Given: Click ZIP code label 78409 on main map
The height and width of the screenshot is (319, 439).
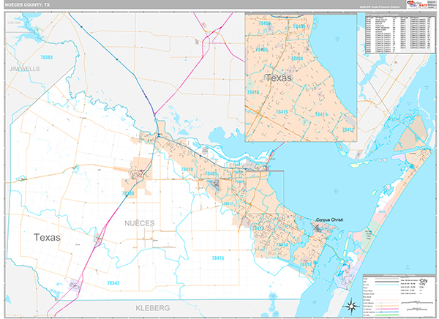Looking at the screenshot, I should point(211,173).
